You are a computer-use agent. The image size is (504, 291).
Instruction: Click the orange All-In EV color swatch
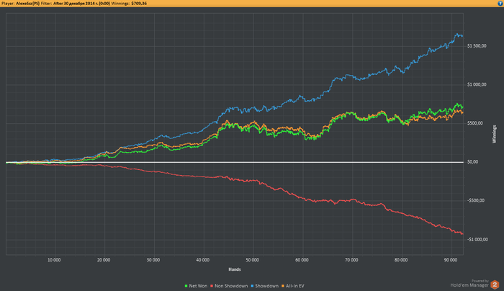pos(283,286)
